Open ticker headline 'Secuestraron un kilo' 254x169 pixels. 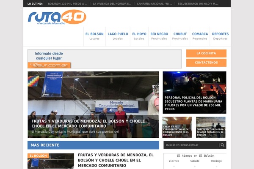(x=198, y=4)
